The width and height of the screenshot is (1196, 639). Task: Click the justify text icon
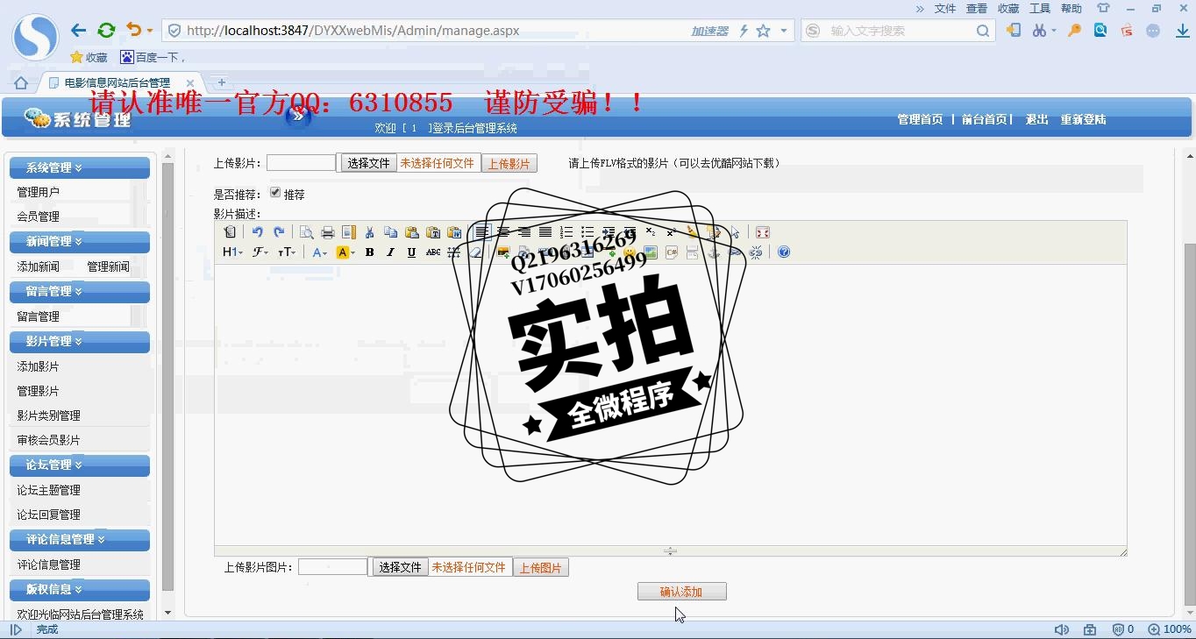(545, 232)
